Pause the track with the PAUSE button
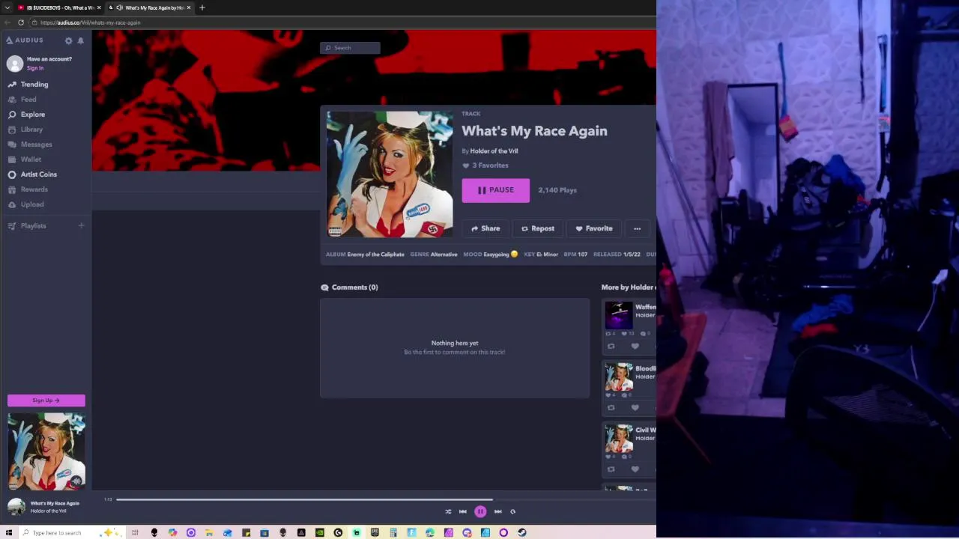This screenshot has width=959, height=539. 495,190
